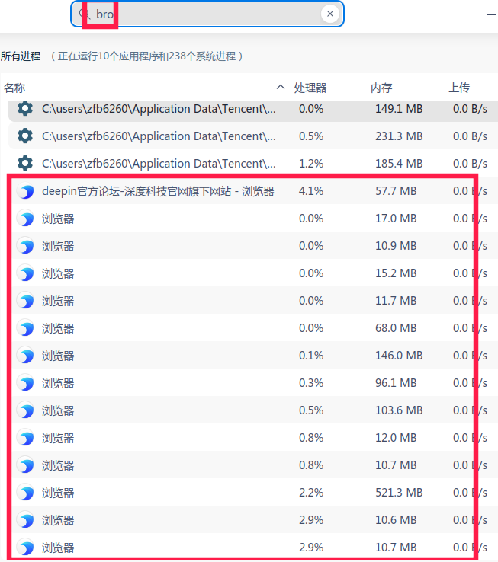The width and height of the screenshot is (498, 562).
Task: Select the 浏览器 process using 17.0 MB
Action: click(x=253, y=219)
